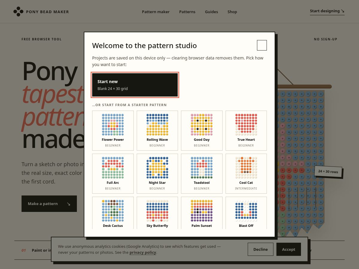Choose the Sky Butterfly starter pattern
This screenshot has height=269, width=359.
(157, 213)
